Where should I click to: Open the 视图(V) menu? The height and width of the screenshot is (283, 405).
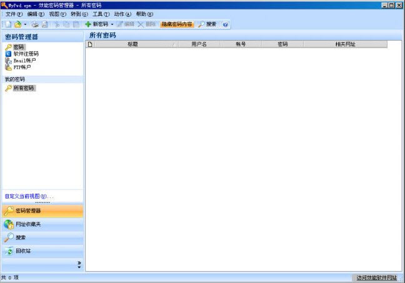57,14
